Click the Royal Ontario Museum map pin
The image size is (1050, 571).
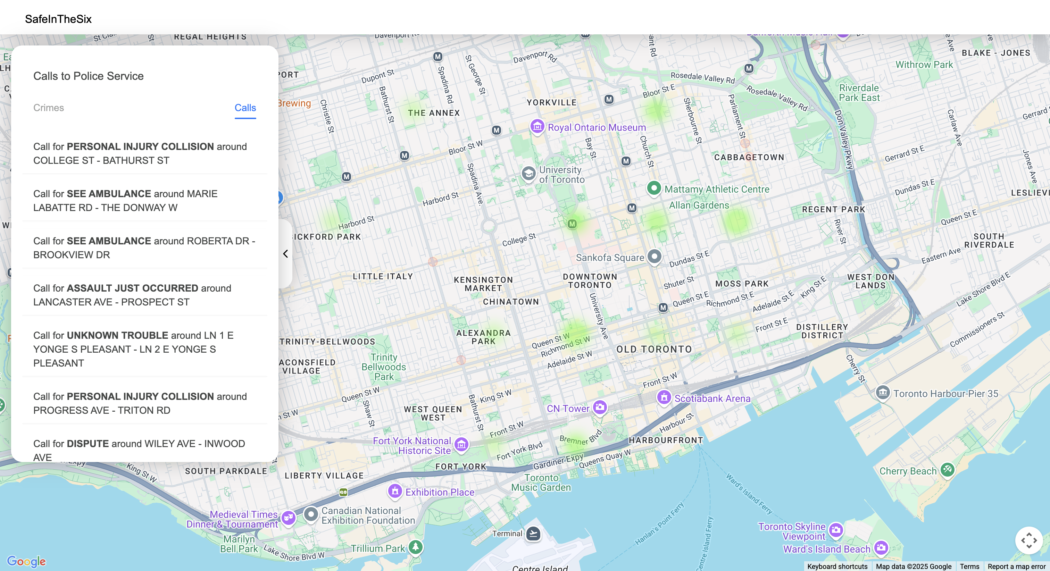(x=537, y=127)
